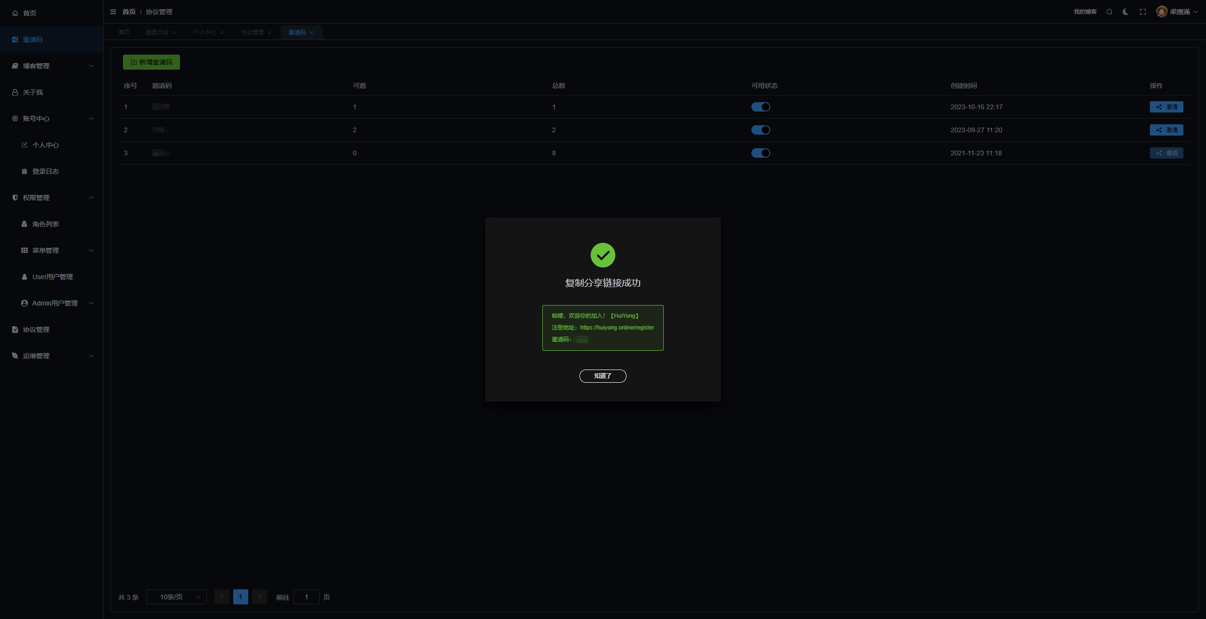
Task: Click the search icon in top header
Action: tap(1109, 12)
